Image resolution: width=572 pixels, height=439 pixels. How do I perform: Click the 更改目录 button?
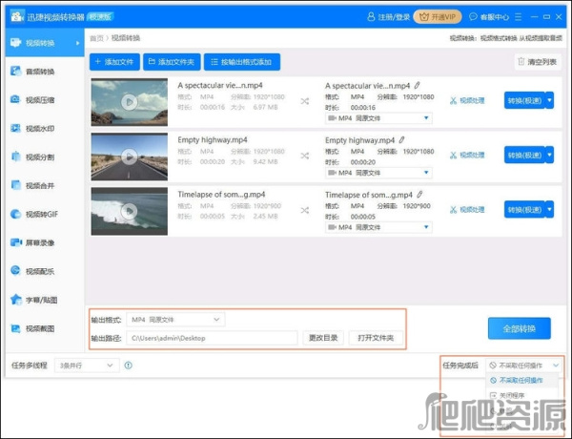pyautogui.click(x=323, y=338)
